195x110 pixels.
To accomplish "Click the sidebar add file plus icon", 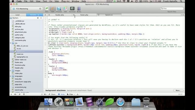I will [11, 94].
